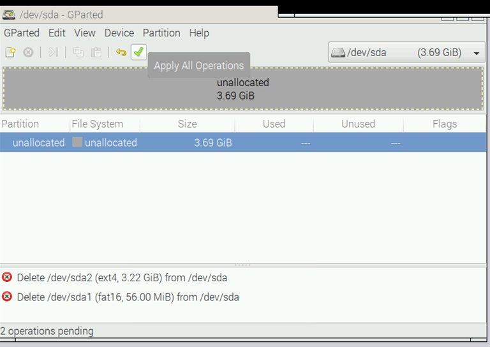Click red icon beside Delete /dev/sda1 operation

(7, 297)
